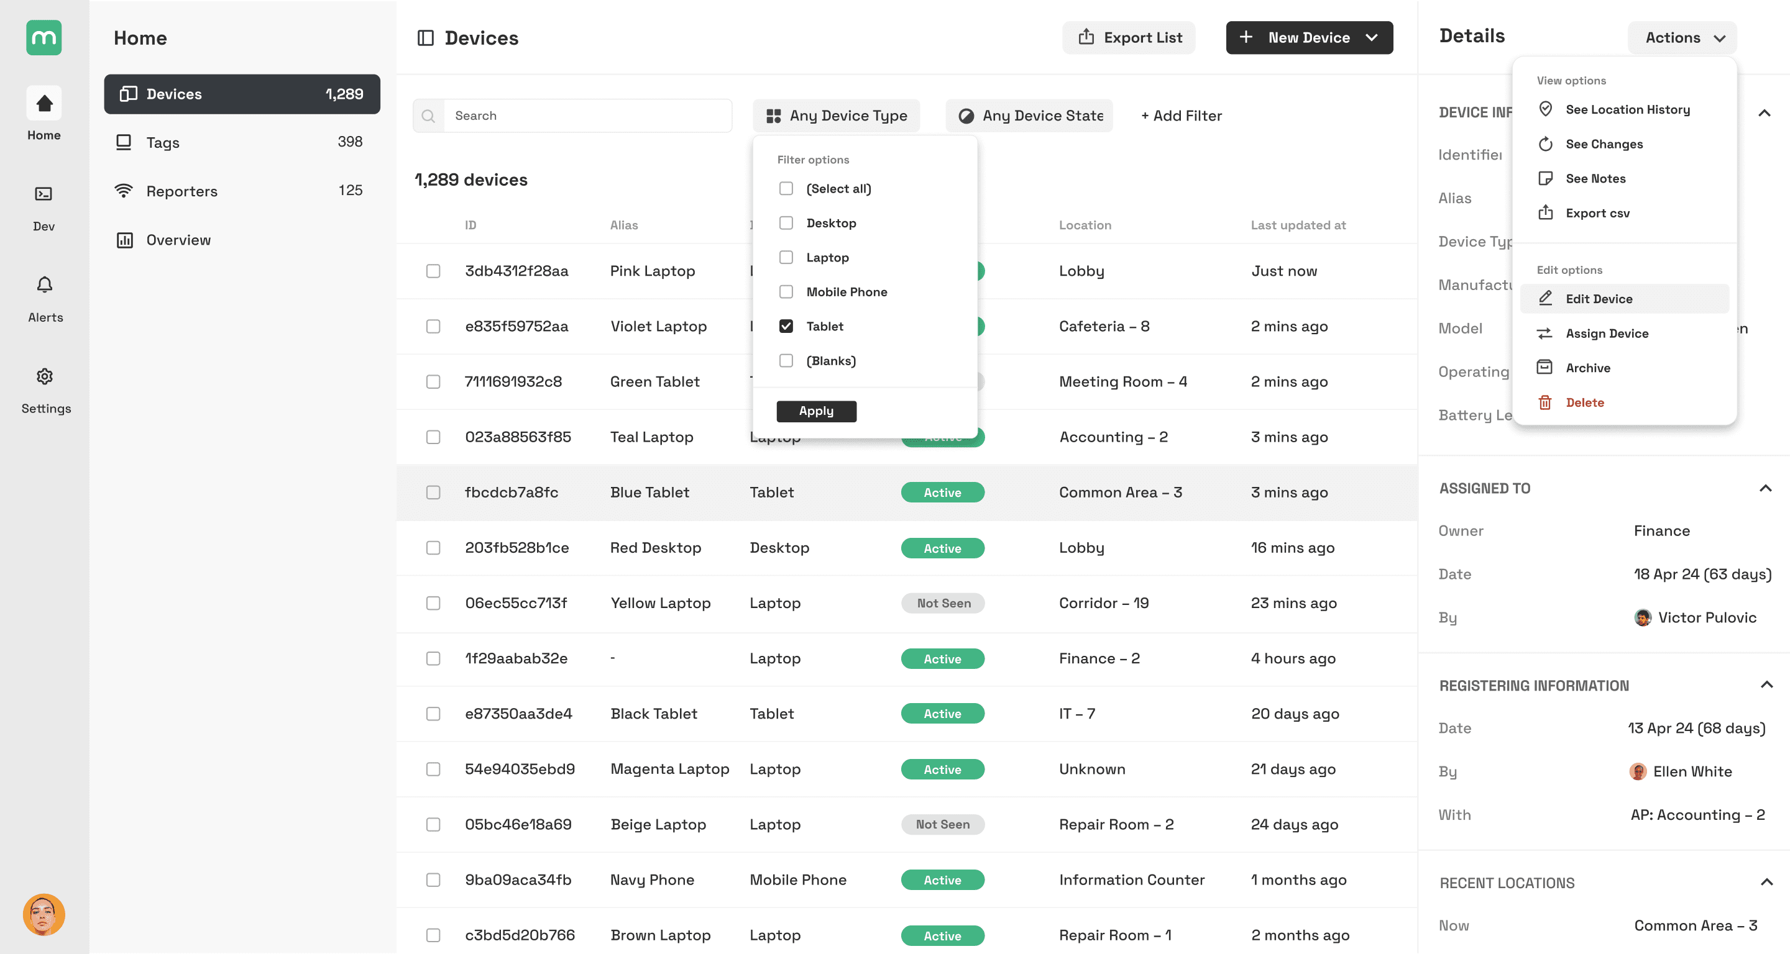Click the Export List upload icon

pos(1086,37)
